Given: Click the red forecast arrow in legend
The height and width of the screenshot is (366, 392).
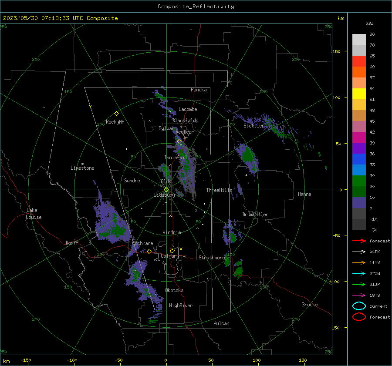Looking at the screenshot, I should 359,241.
